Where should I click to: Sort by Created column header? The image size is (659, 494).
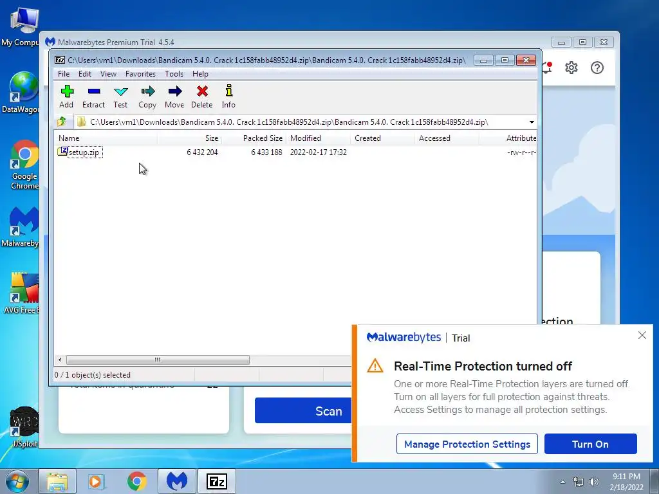coord(382,138)
